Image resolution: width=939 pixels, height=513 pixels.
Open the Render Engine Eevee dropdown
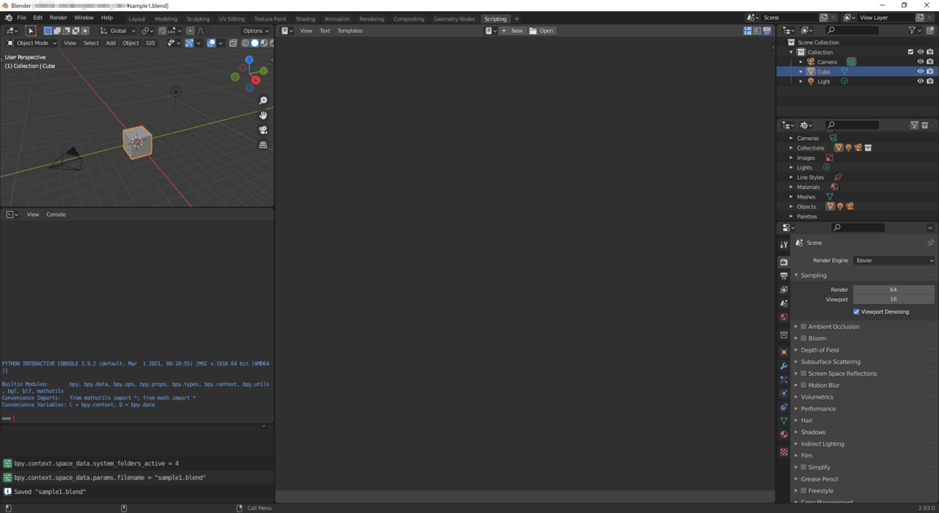click(894, 260)
